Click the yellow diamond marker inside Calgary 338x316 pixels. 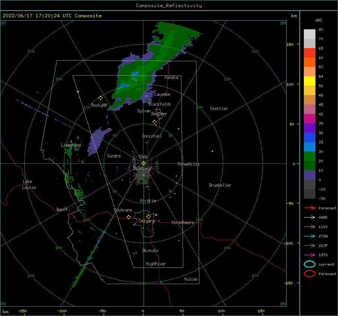tap(148, 216)
